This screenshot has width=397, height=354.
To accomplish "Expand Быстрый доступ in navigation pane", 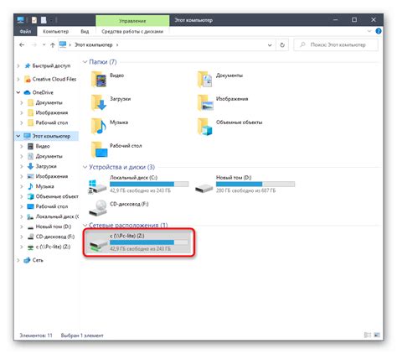I will [18, 65].
